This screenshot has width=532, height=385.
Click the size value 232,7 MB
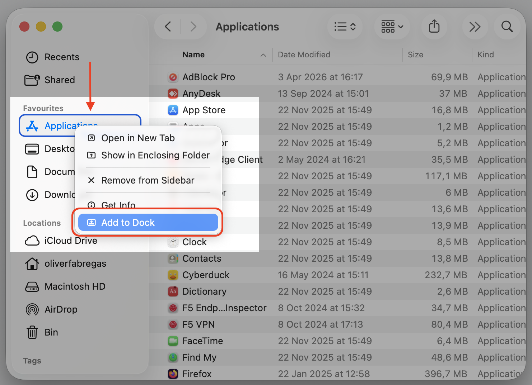446,275
